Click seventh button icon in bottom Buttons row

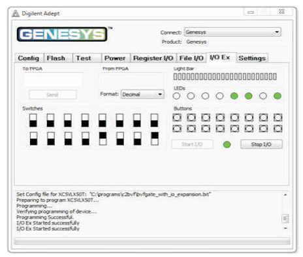pyautogui.click(x=263, y=128)
